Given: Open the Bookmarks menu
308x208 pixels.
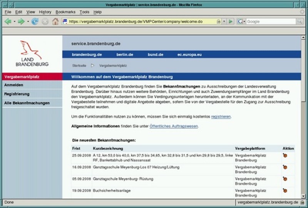Looking at the screenshot, I should 65,12.
